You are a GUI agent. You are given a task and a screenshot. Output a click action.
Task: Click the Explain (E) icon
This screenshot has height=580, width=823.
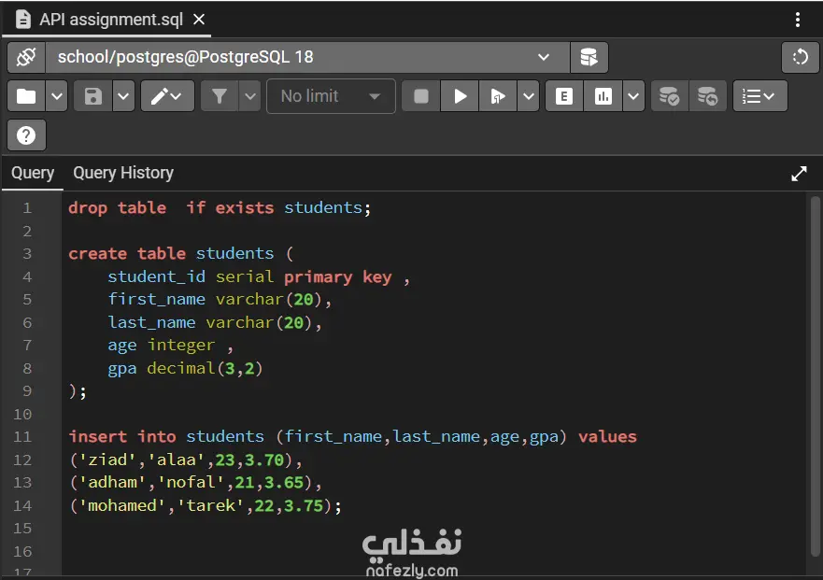click(x=564, y=96)
